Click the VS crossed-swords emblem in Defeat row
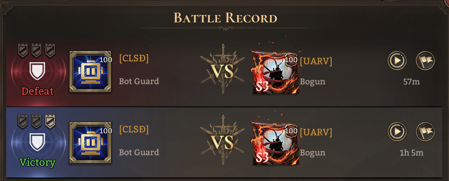Viewport: 449px width, 181px height. click(223, 69)
